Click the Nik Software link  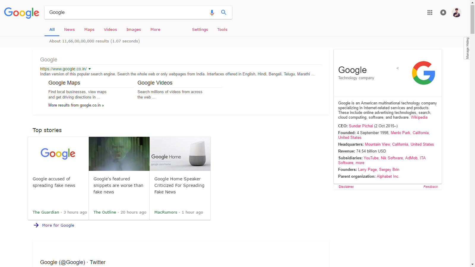click(x=392, y=158)
